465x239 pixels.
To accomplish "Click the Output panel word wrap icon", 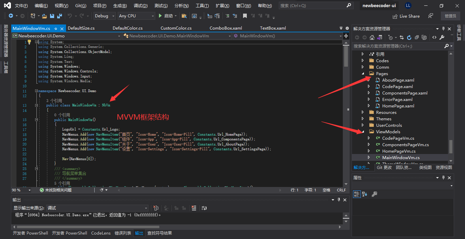I will (x=204, y=208).
